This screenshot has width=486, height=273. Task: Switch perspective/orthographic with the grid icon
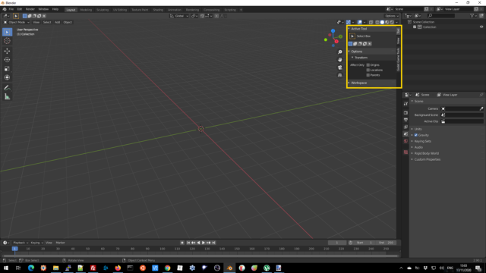coord(340,75)
